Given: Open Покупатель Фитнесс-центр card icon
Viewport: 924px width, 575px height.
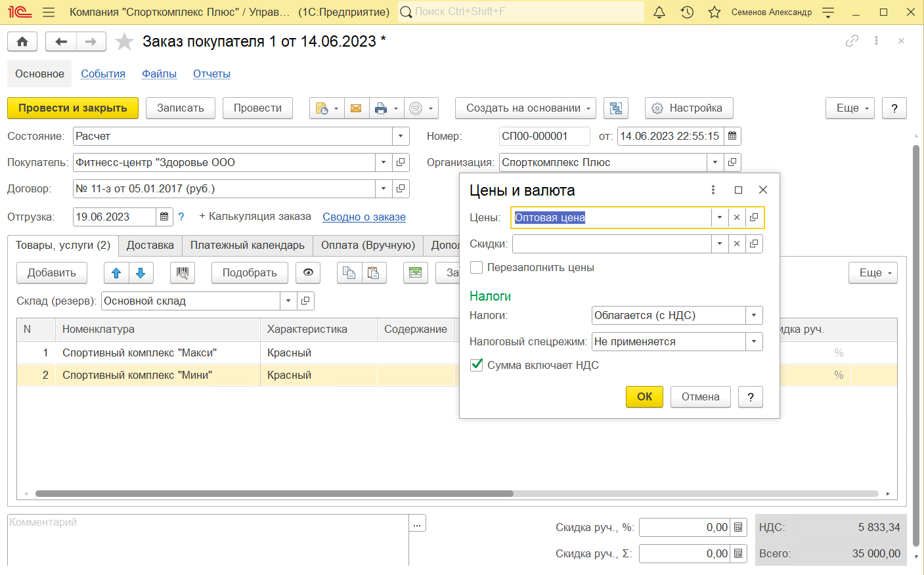Looking at the screenshot, I should [401, 162].
